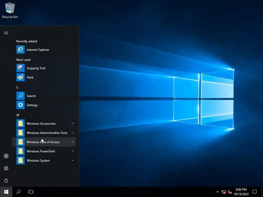
Task: Open Settings gear in Start sidebar
Action: coord(6,168)
